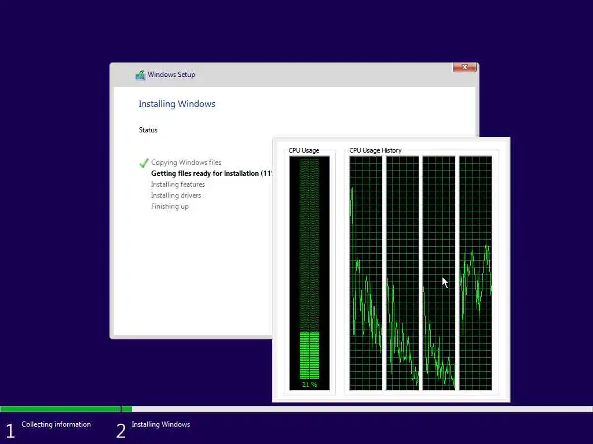The height and width of the screenshot is (444, 593).
Task: Select the Installing features step
Action: point(178,184)
